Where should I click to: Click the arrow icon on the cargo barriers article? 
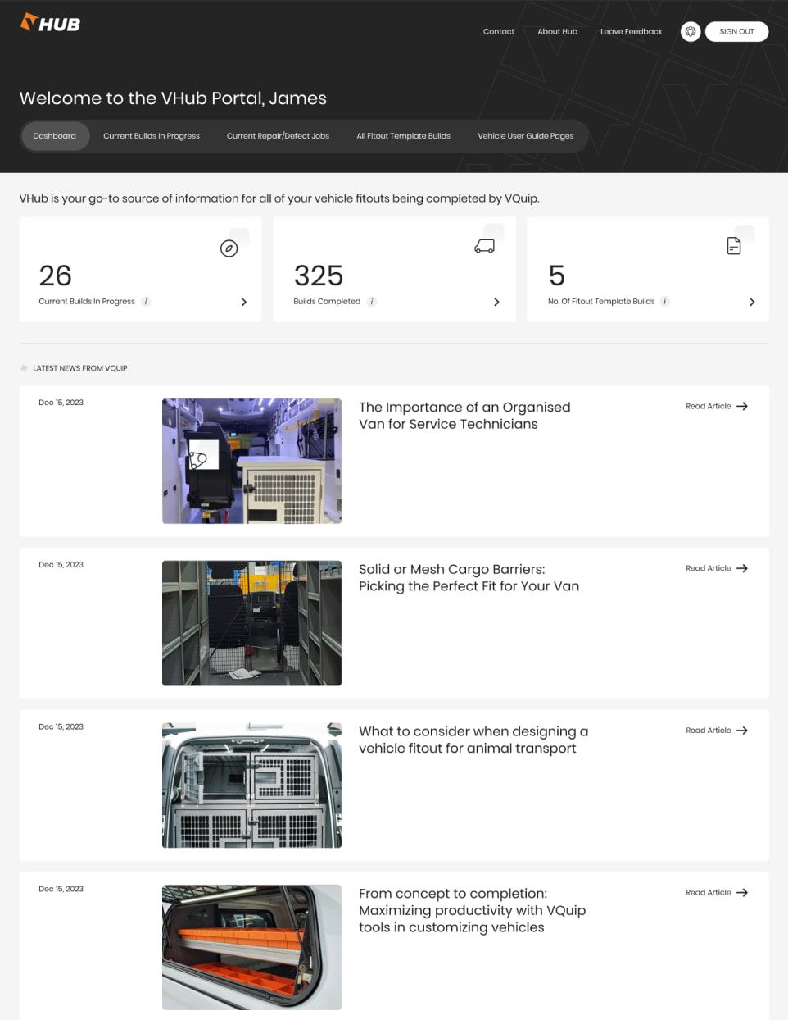pos(741,568)
